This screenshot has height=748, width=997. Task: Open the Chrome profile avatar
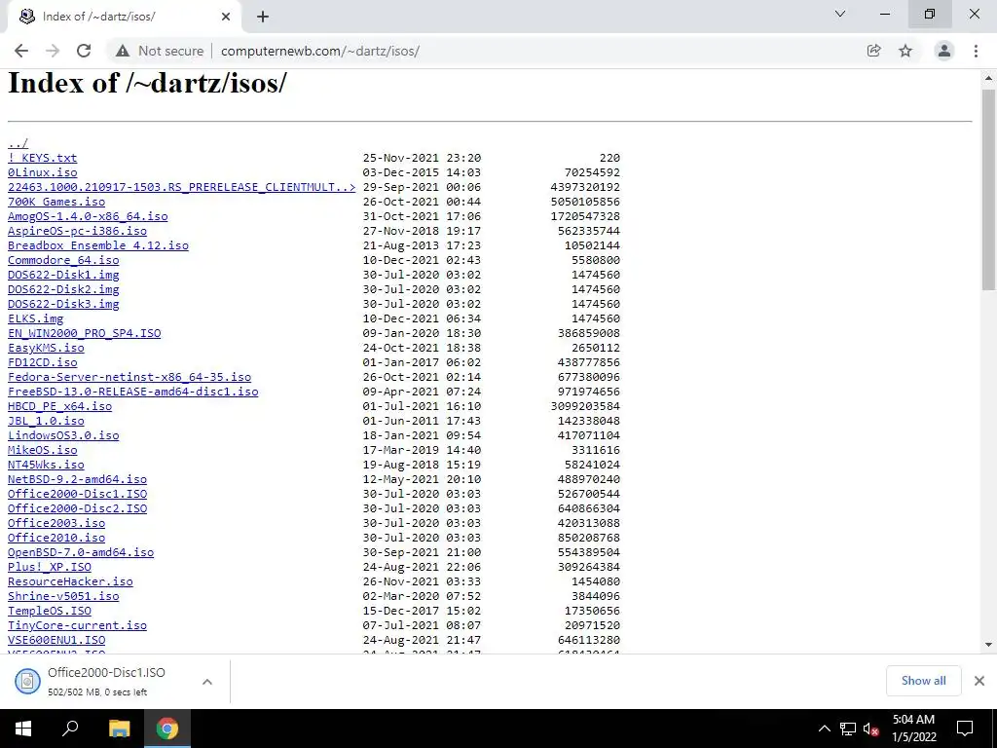pyautogui.click(x=944, y=51)
